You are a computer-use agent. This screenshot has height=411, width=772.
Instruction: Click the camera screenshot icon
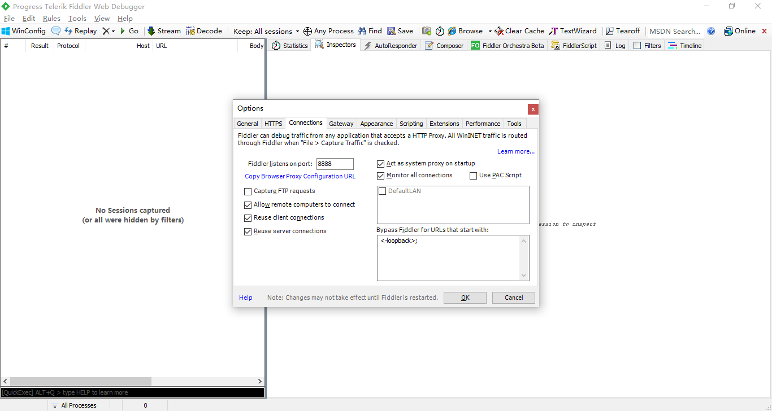[x=426, y=31]
